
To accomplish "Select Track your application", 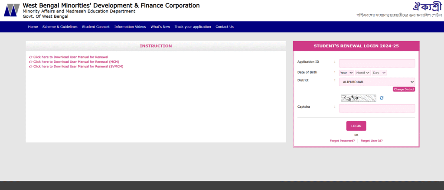I will tap(193, 27).
